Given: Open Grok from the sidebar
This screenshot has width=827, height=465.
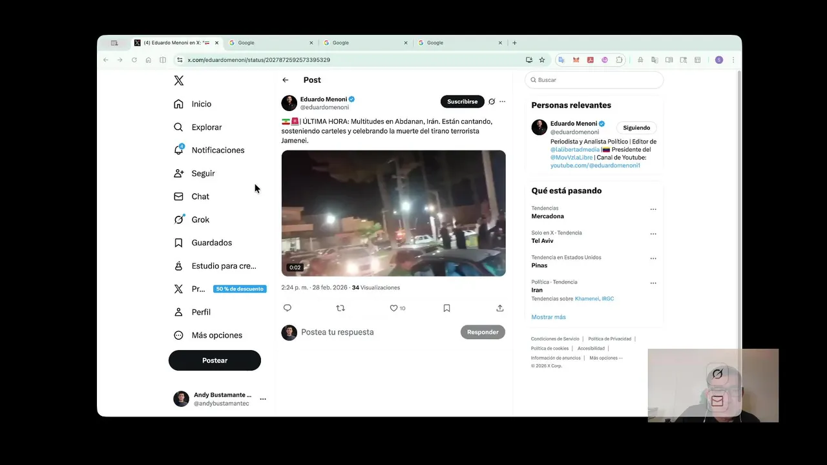Looking at the screenshot, I should (191, 220).
